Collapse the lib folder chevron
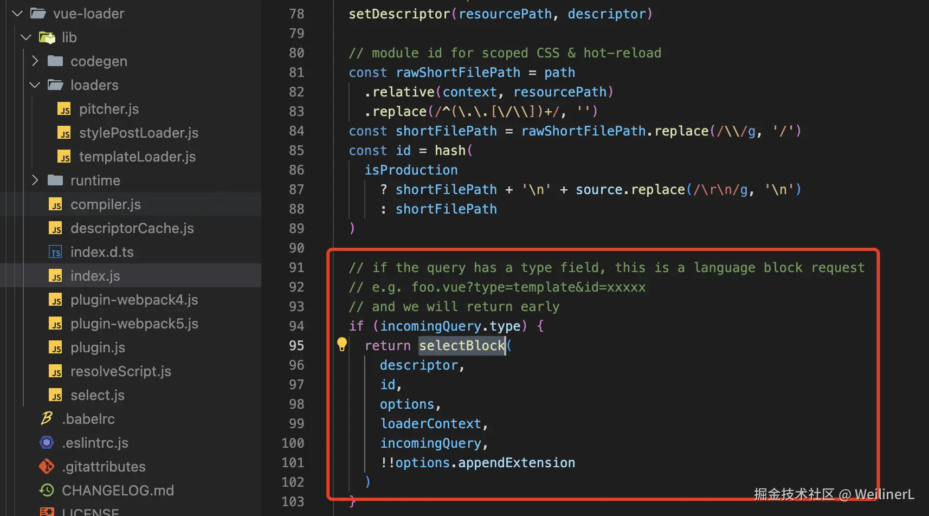The height and width of the screenshot is (516, 929). click(x=26, y=37)
